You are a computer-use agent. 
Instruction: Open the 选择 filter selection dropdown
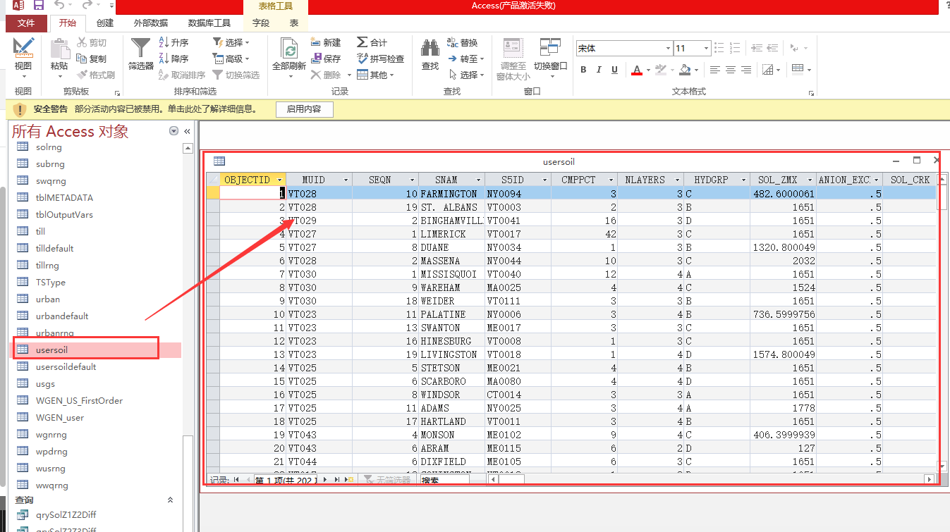[x=231, y=42]
